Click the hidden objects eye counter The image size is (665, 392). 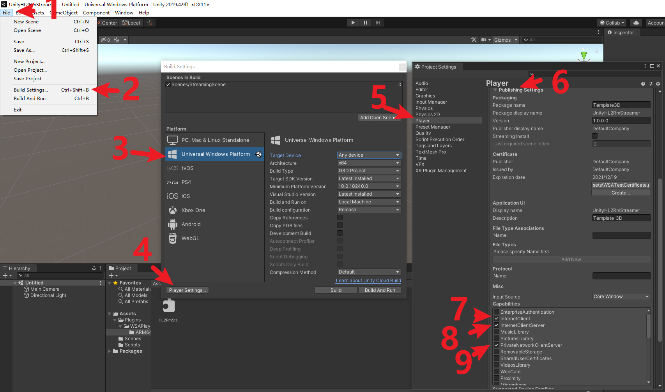click(105, 40)
